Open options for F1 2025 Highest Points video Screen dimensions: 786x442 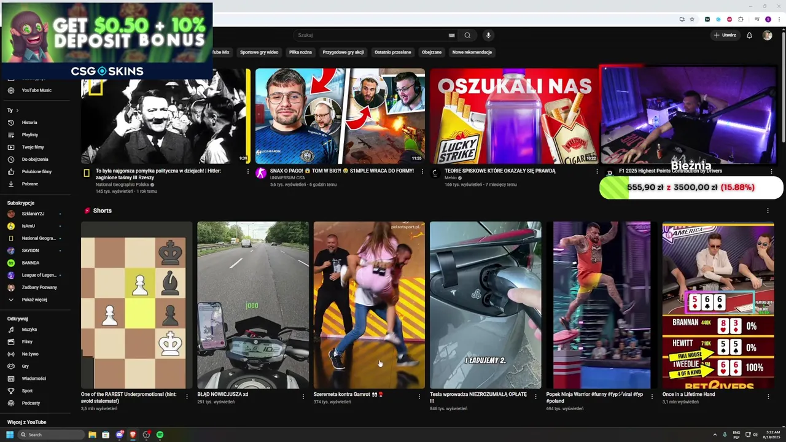[x=771, y=171]
